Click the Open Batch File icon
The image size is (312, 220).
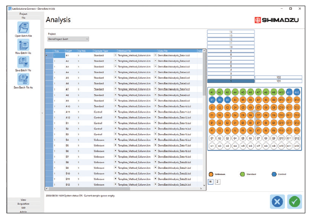point(23,28)
